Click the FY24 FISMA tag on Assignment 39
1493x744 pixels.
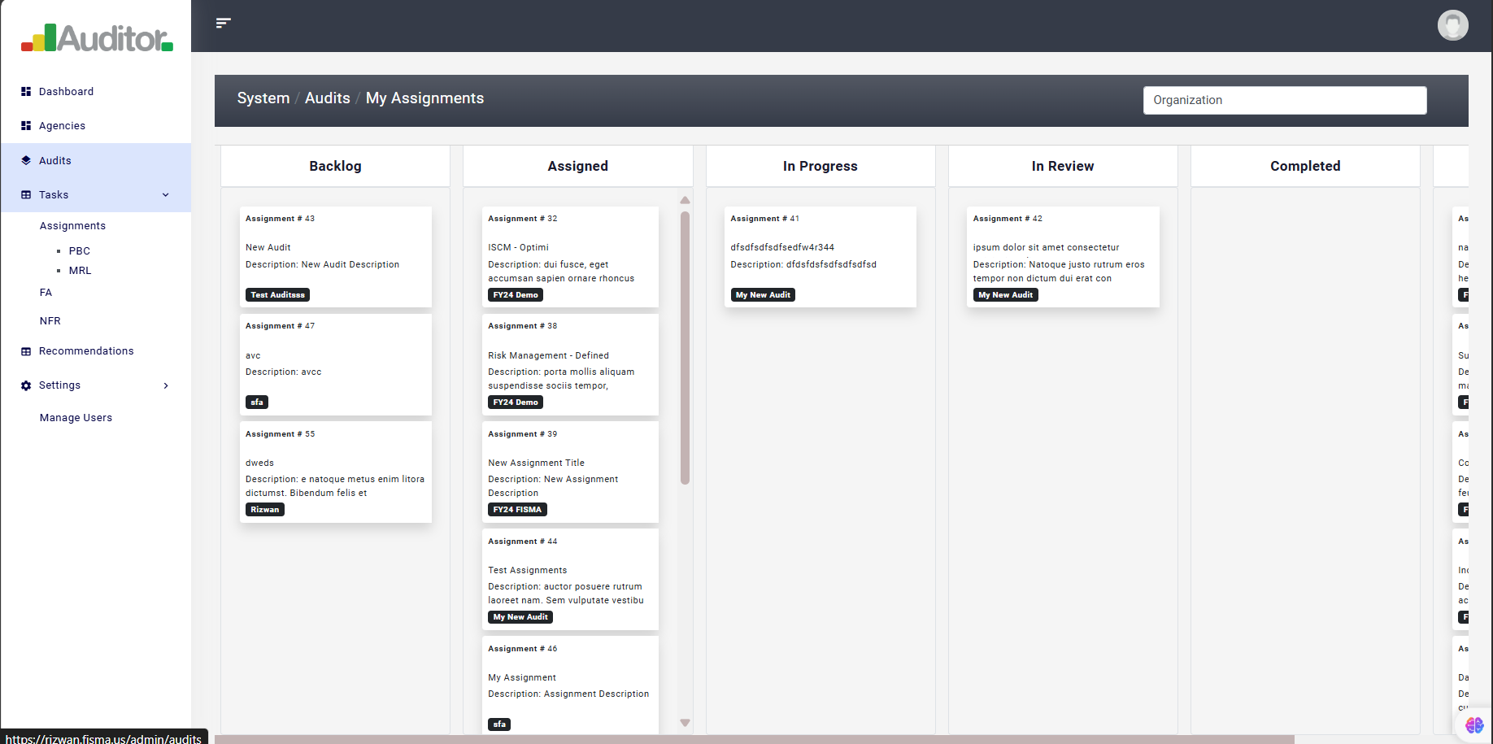coord(517,510)
